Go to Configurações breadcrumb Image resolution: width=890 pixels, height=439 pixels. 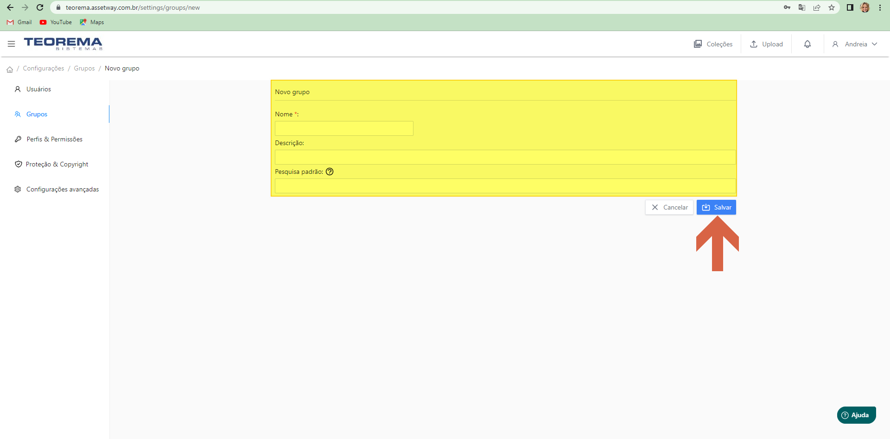[x=44, y=68]
